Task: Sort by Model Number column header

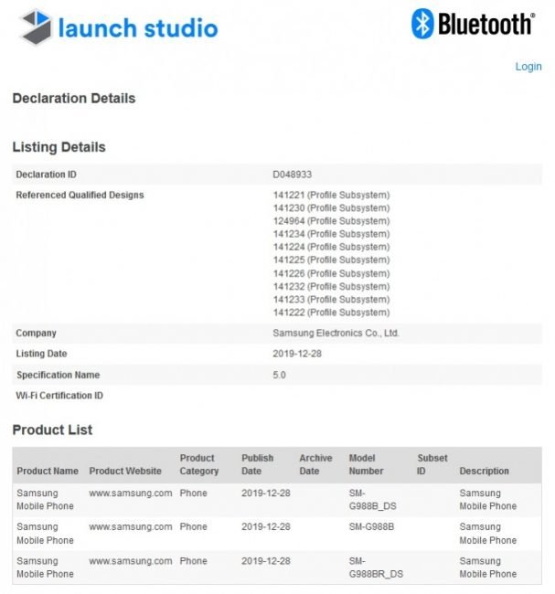Action: [366, 464]
